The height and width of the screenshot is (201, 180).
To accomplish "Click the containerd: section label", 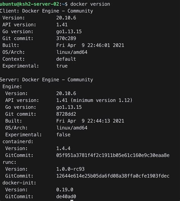I will (18, 141).
